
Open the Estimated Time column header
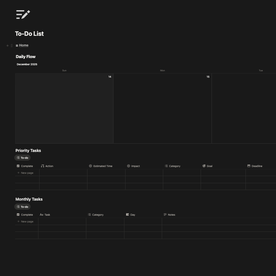point(103,166)
